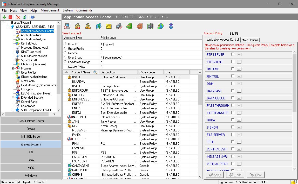The height and width of the screenshot is (184, 298).
Task: Click the first computer icon in the Application Access Control toolbar
Action: coord(67,26)
